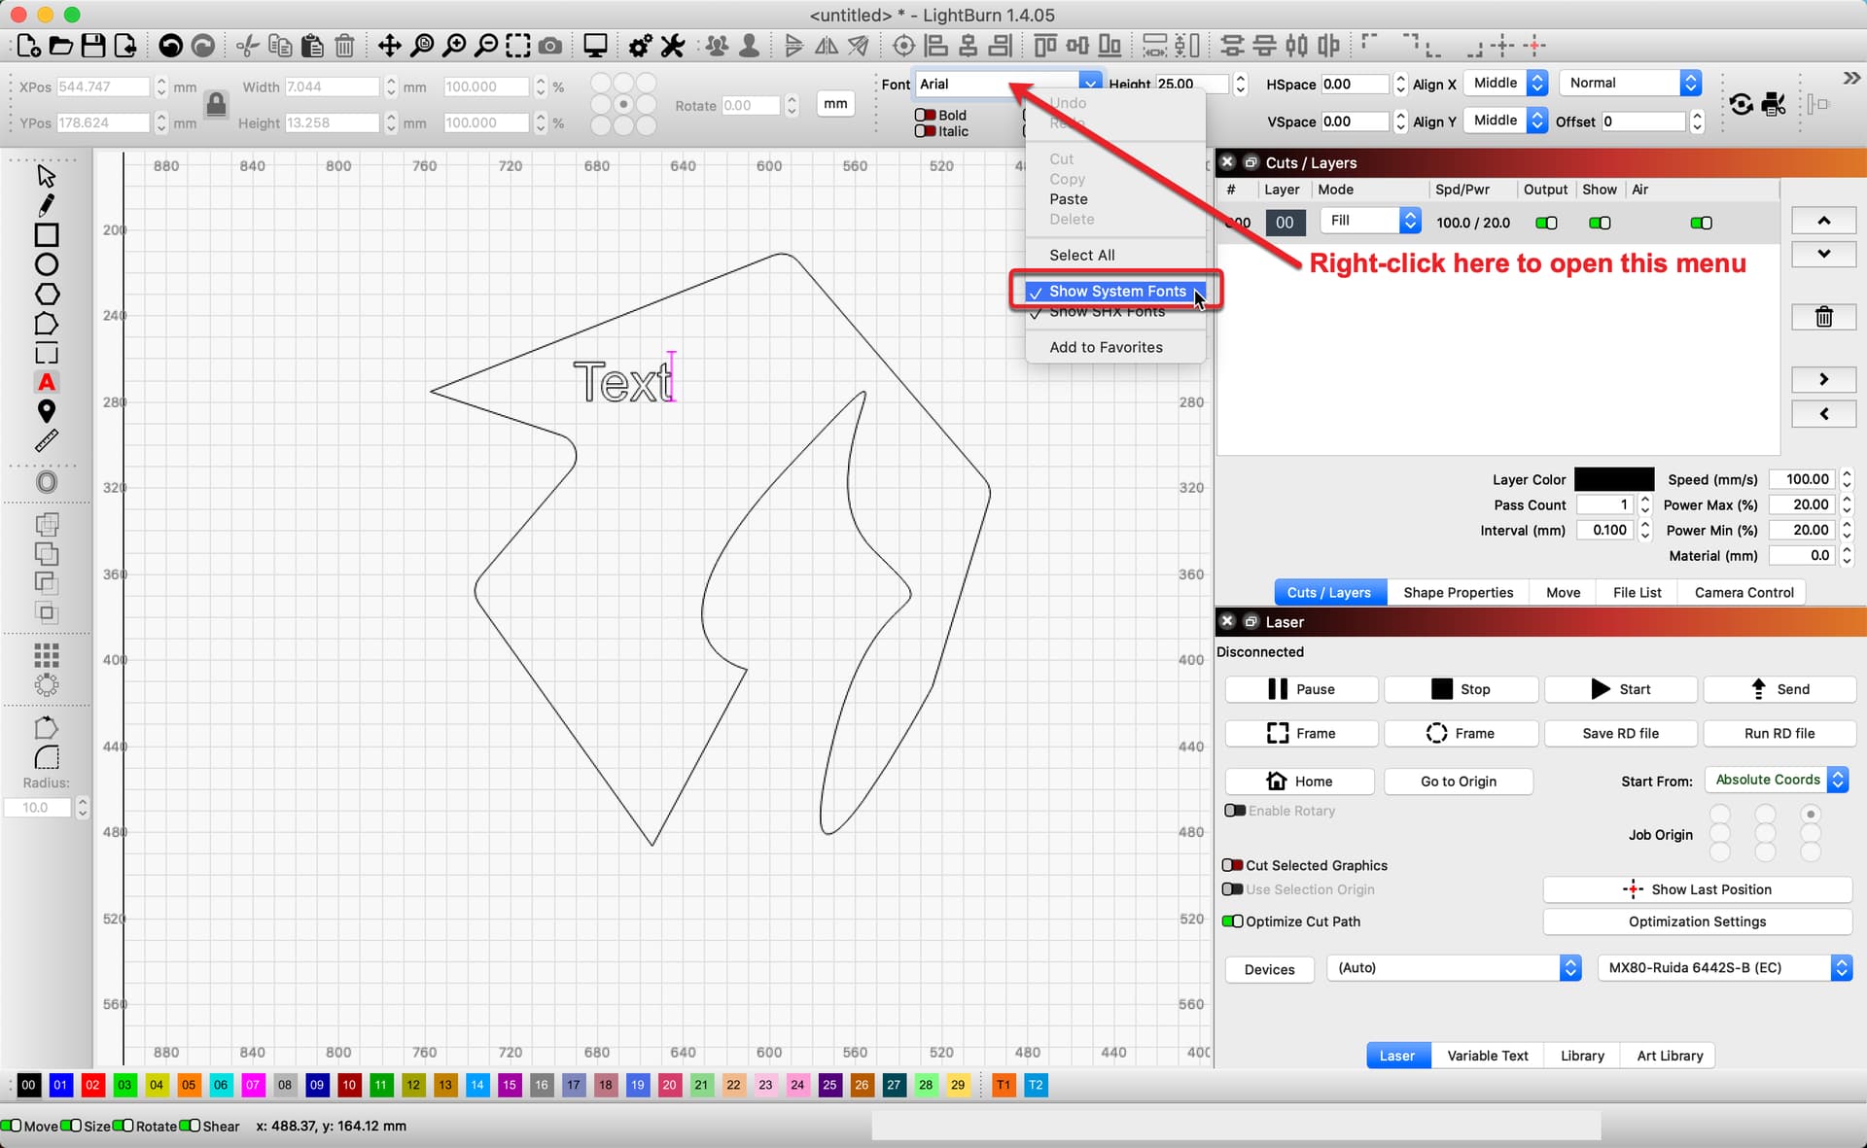The width and height of the screenshot is (1867, 1148).
Task: Open the Fill mode dropdown
Action: (1370, 221)
